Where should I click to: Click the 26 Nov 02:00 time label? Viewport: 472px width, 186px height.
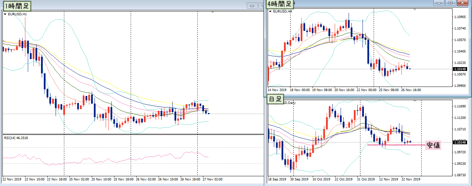tap(146, 179)
